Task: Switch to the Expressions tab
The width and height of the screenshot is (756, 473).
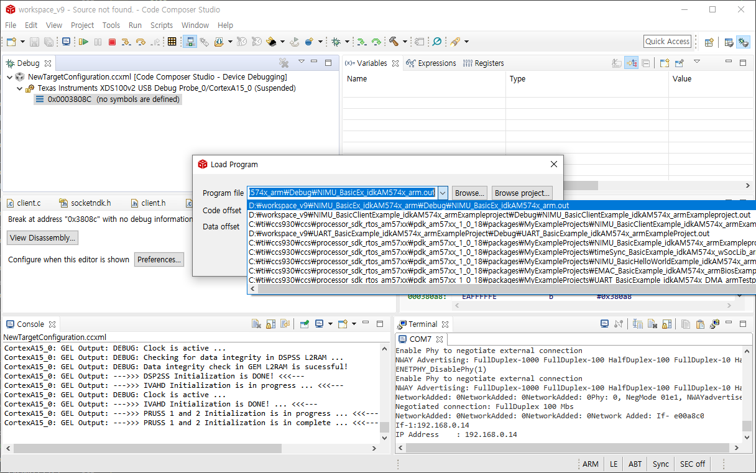Action: (x=431, y=63)
